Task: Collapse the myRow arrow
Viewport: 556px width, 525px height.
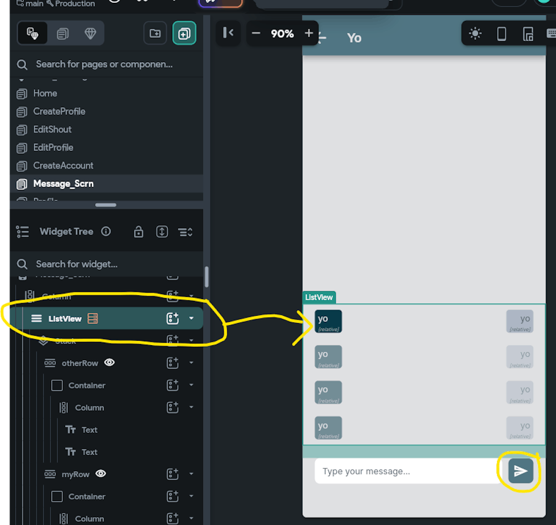Action: coord(191,474)
